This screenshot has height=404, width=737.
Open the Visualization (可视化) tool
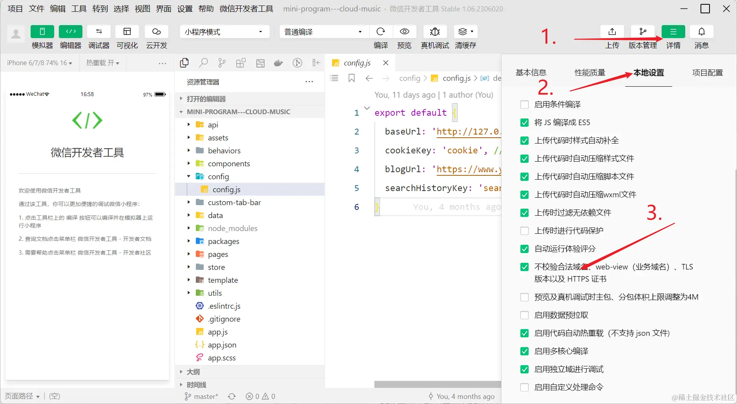[x=127, y=32]
